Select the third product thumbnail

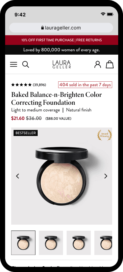click(x=79, y=243)
